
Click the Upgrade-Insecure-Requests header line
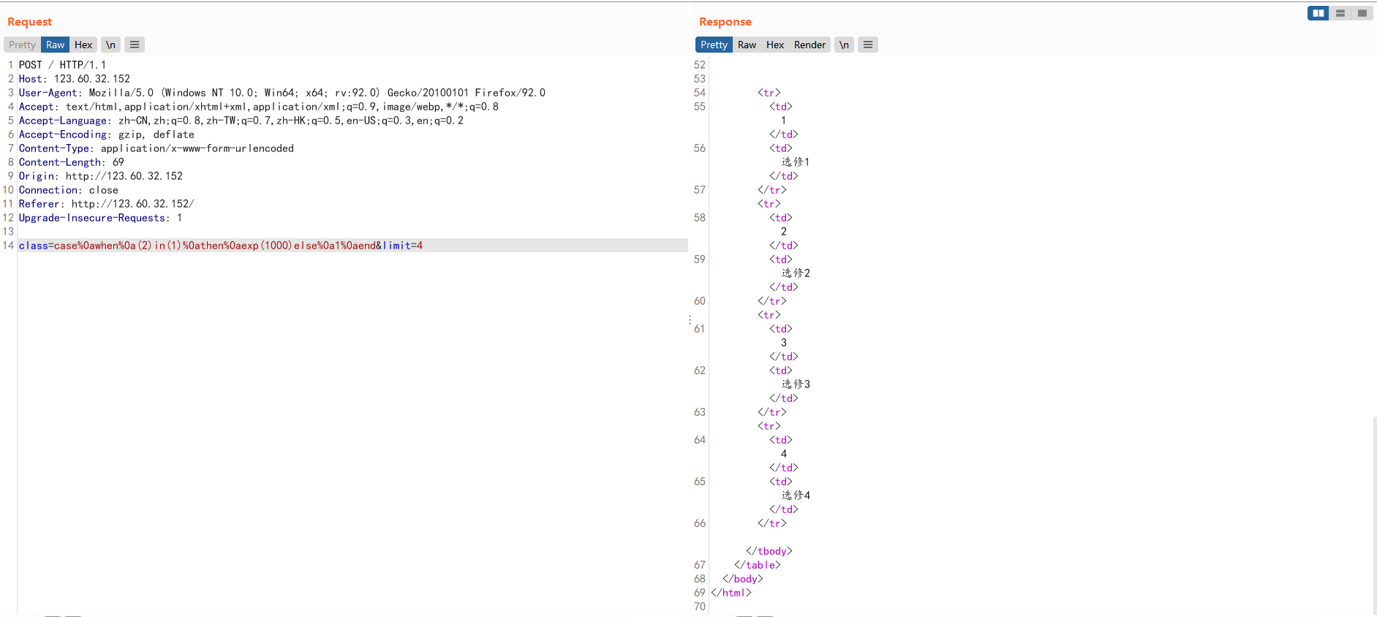coord(101,218)
